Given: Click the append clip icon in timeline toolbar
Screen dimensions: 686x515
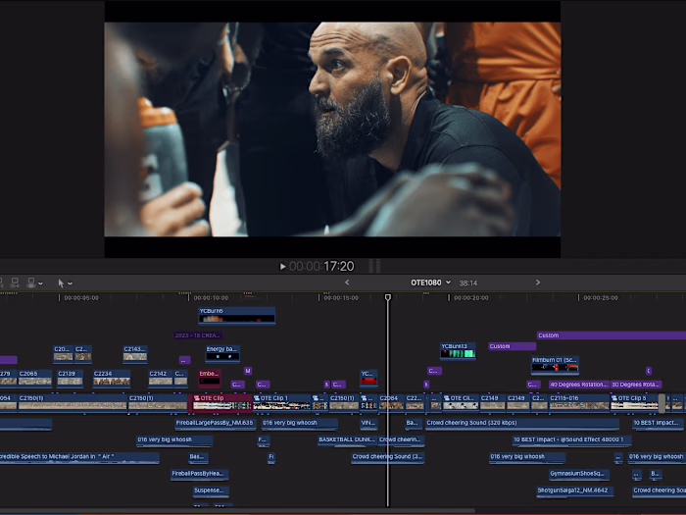Looking at the screenshot, I should [15, 283].
